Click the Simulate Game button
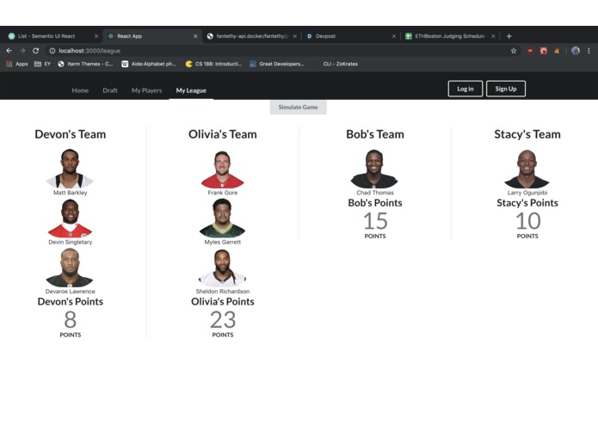Image resolution: width=598 pixels, height=425 pixels. click(299, 107)
